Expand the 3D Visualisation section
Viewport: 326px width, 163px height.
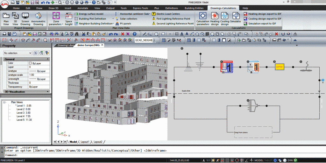click(48, 92)
